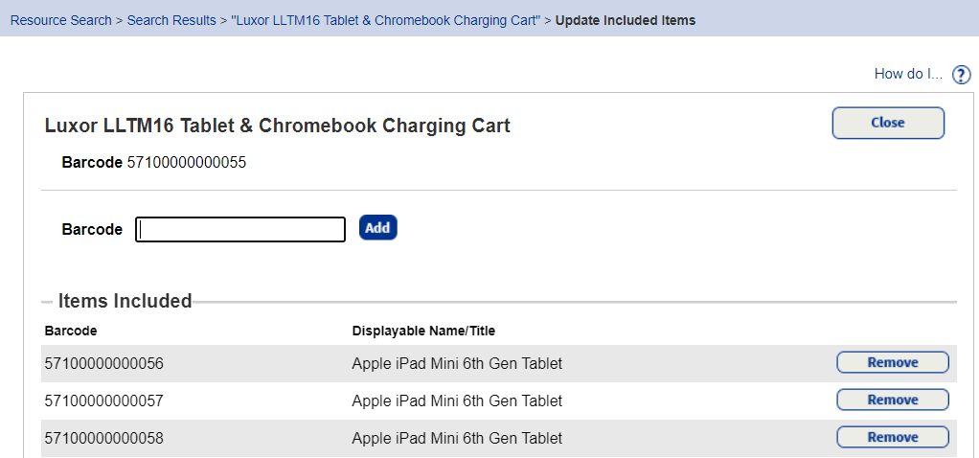Click the Update Included Items breadcrumb text
The image size is (979, 458).
[626, 20]
